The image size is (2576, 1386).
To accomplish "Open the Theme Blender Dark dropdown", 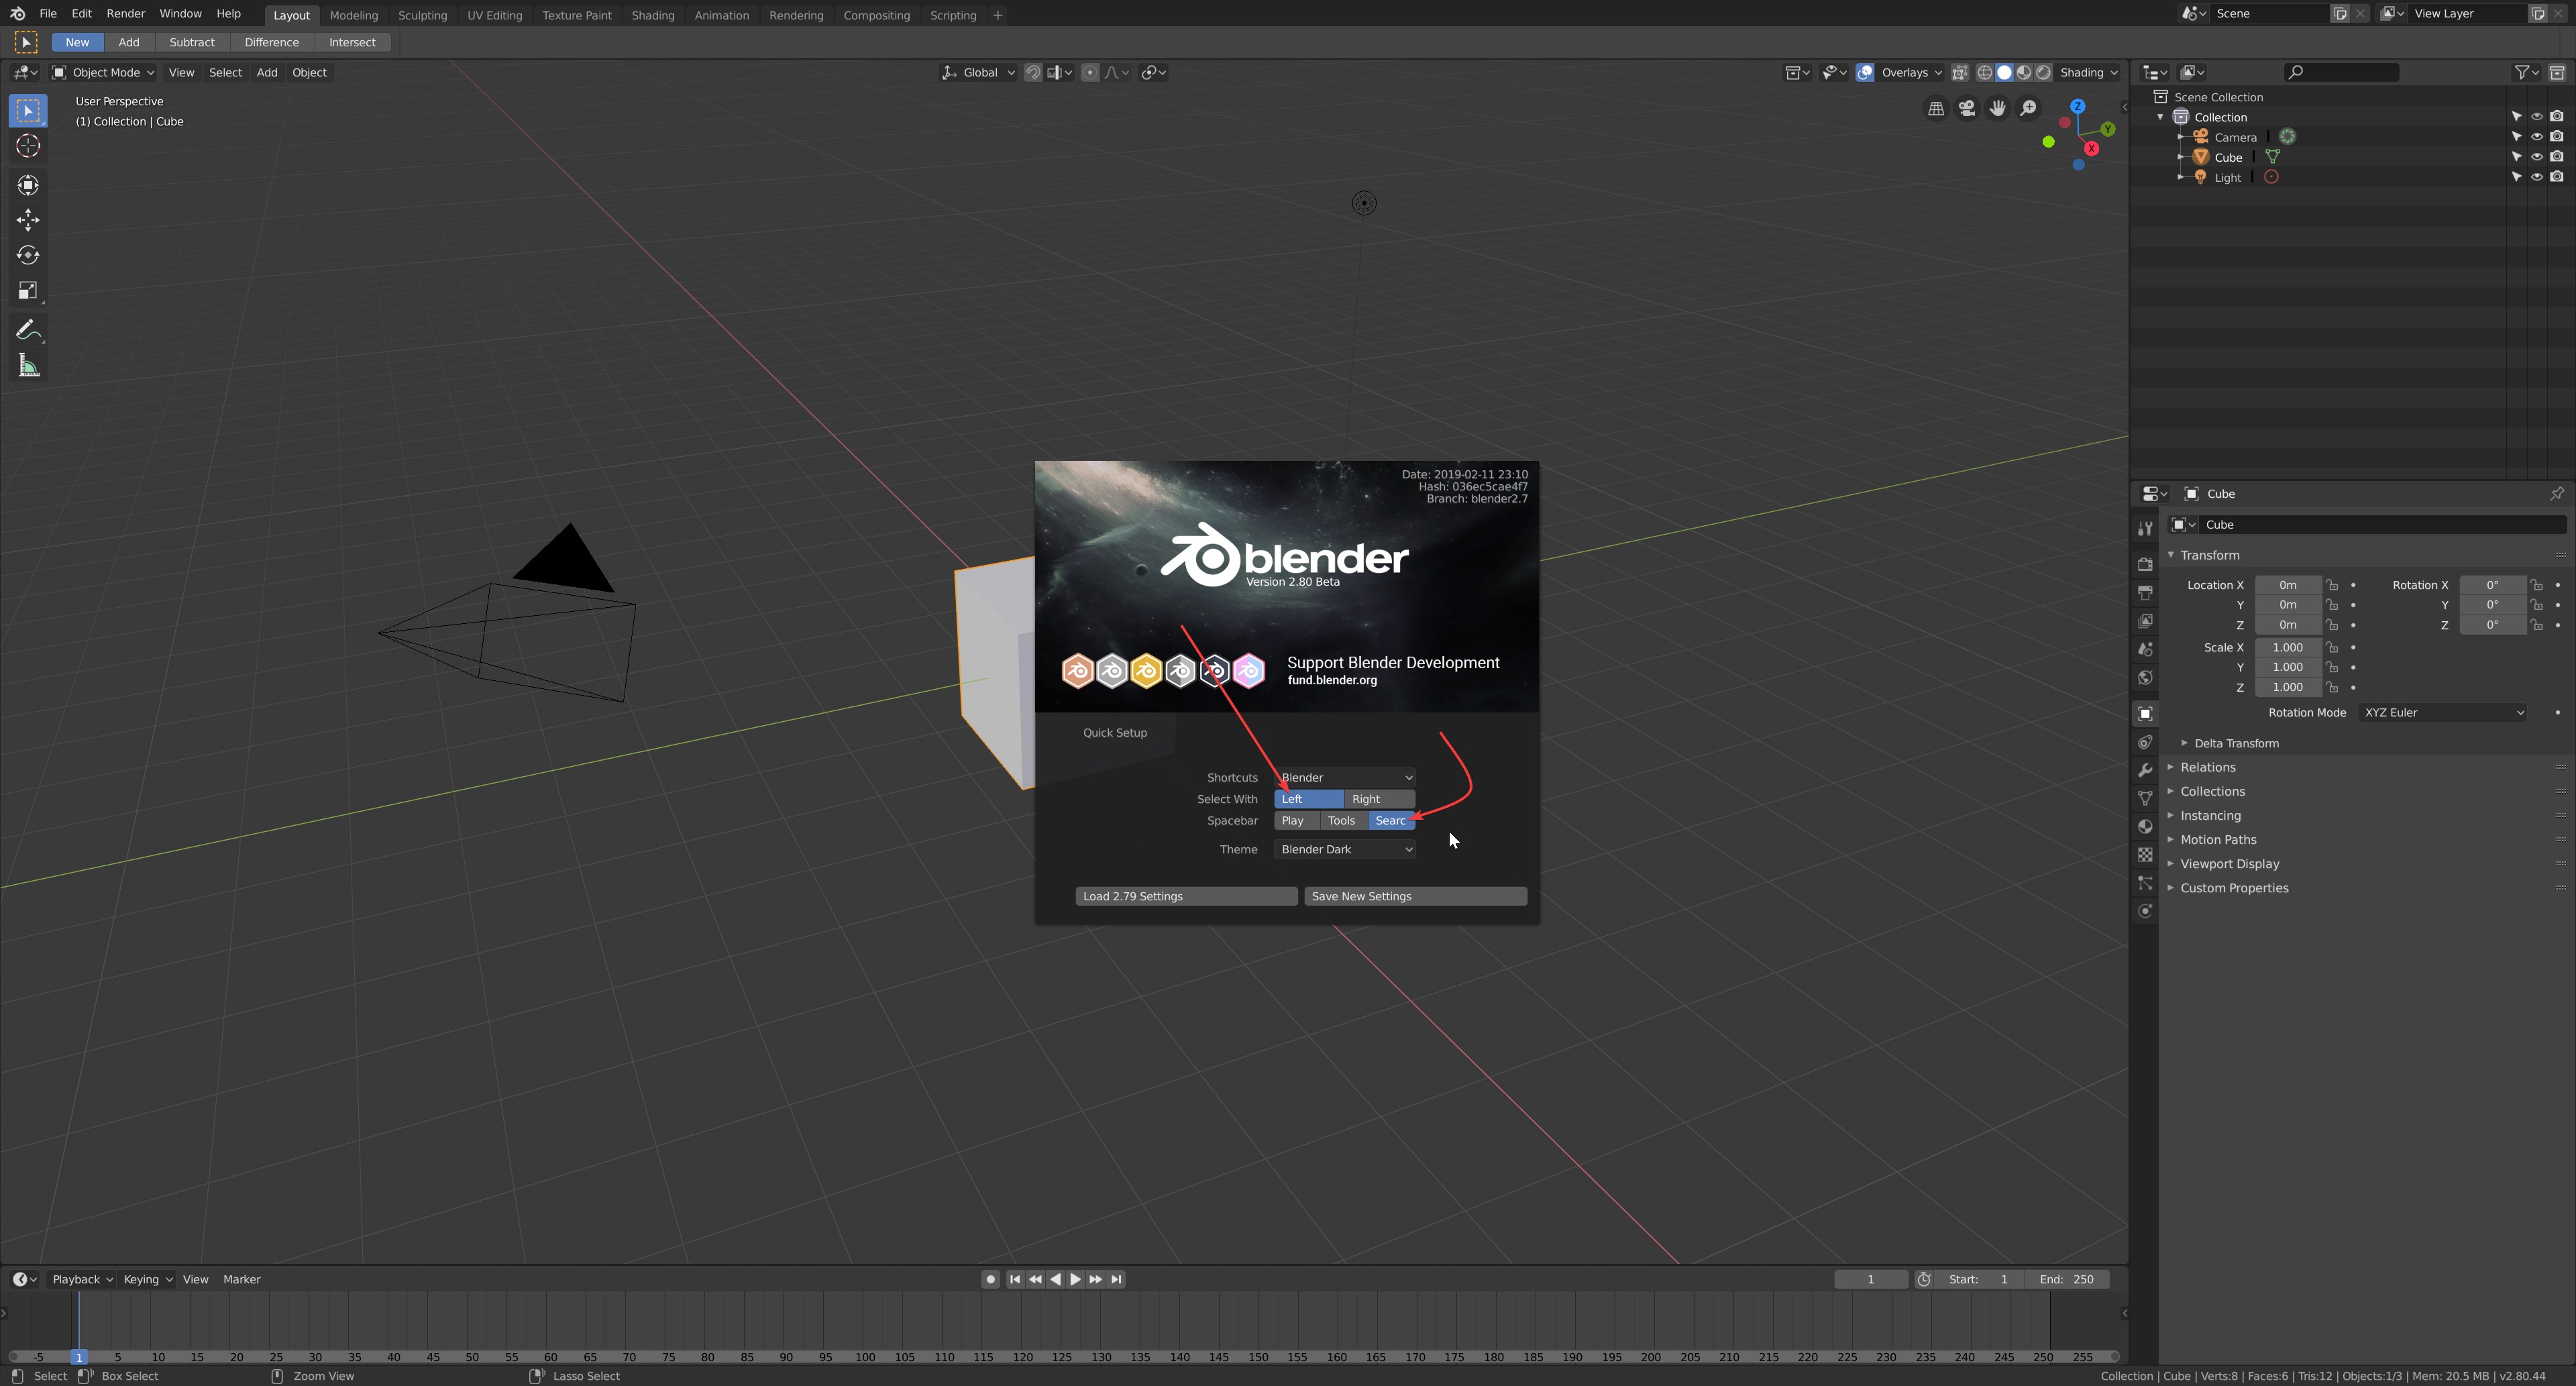I will click(x=1345, y=849).
